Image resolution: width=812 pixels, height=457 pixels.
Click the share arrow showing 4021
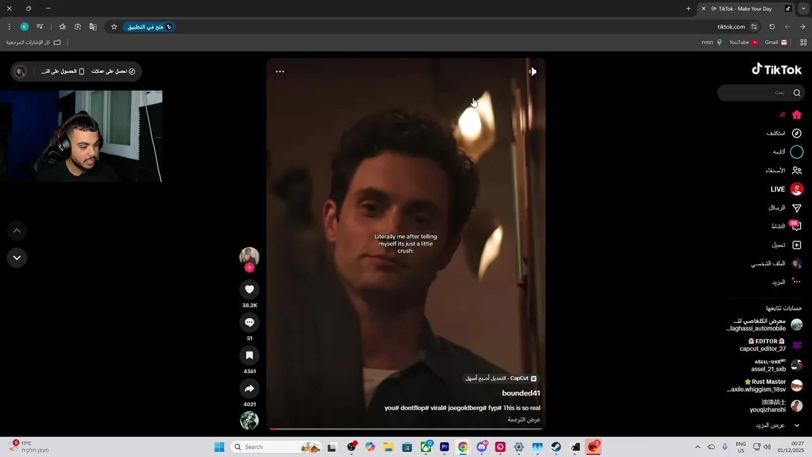(249, 388)
